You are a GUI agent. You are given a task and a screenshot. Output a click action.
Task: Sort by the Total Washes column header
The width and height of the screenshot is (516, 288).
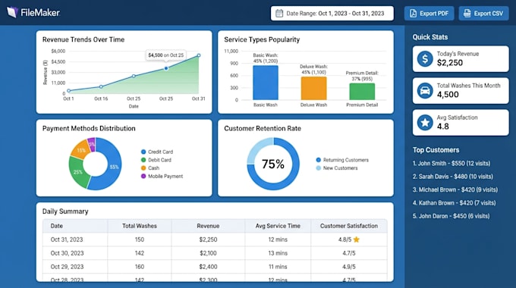[x=139, y=226]
